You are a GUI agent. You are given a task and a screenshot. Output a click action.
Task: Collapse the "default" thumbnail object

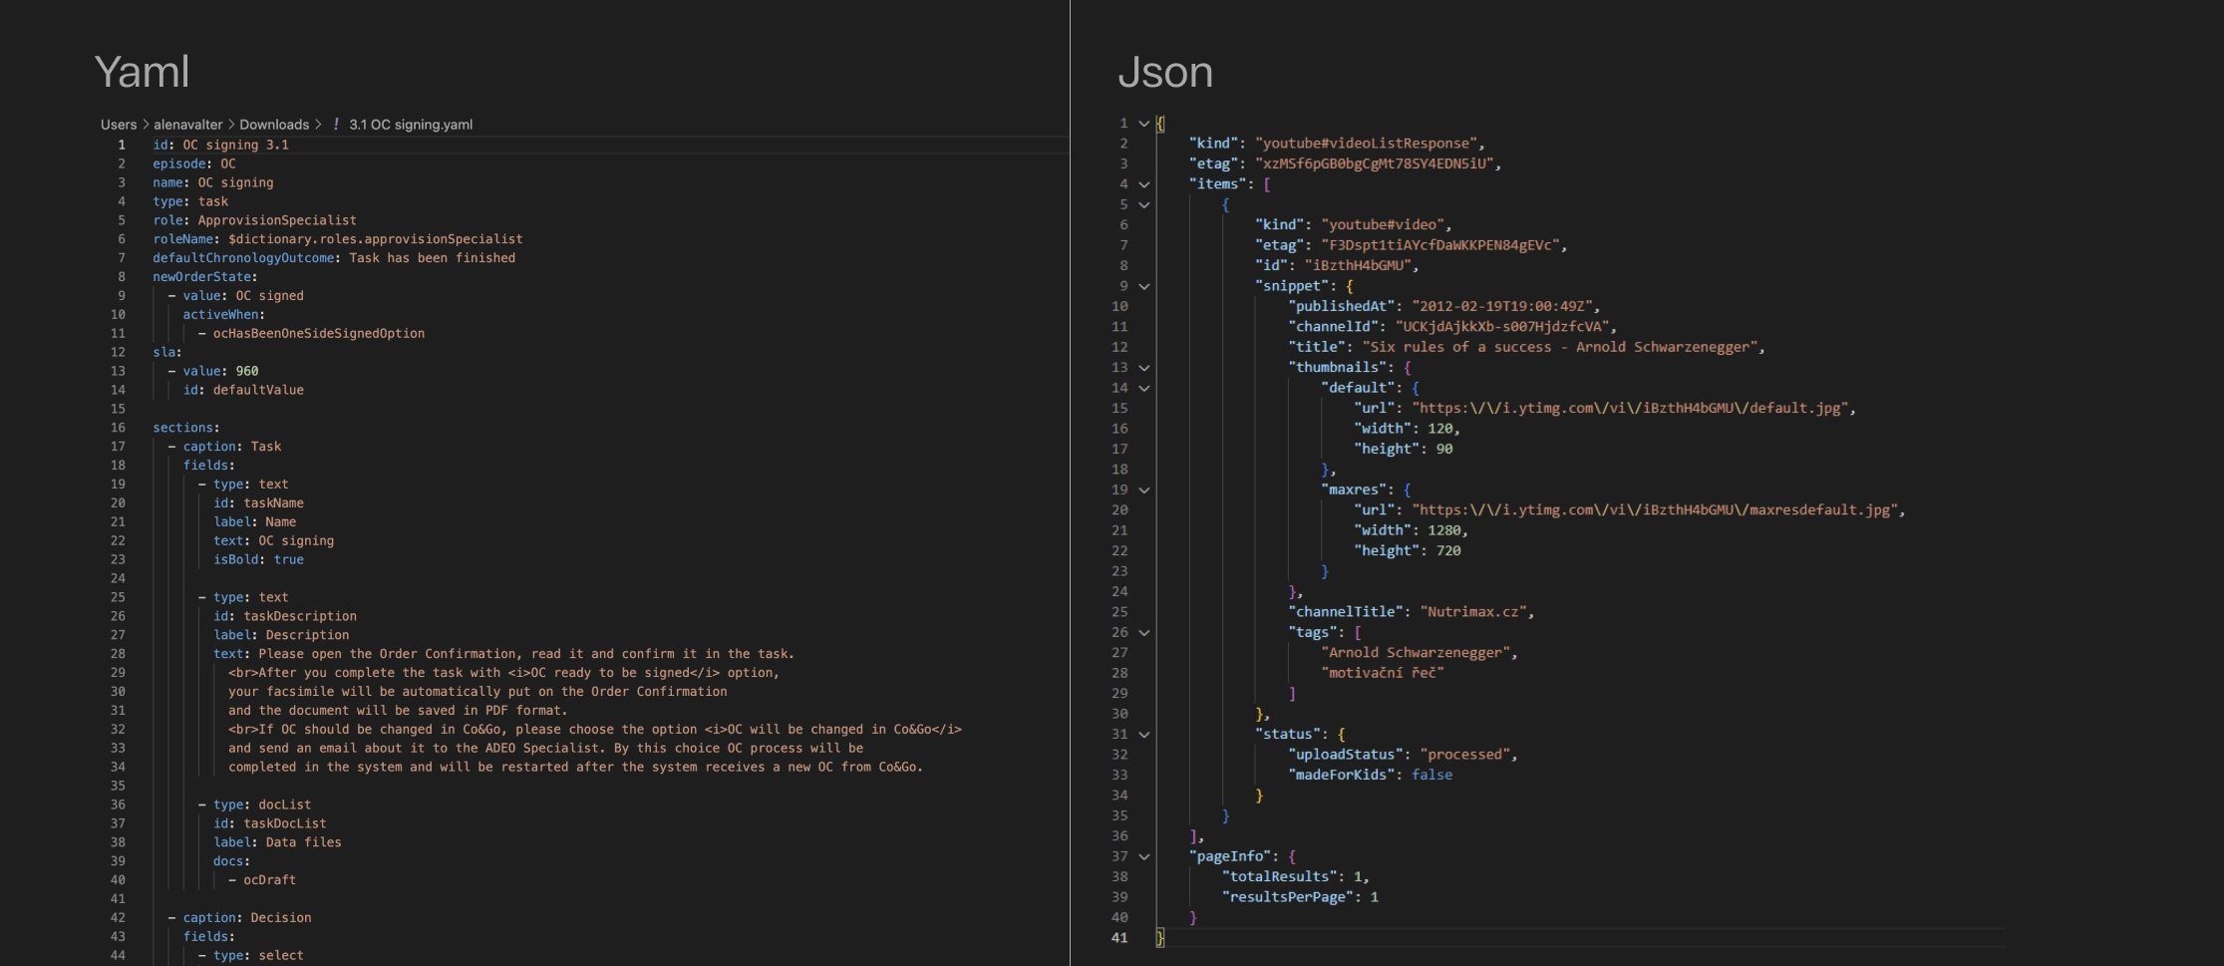point(1144,388)
